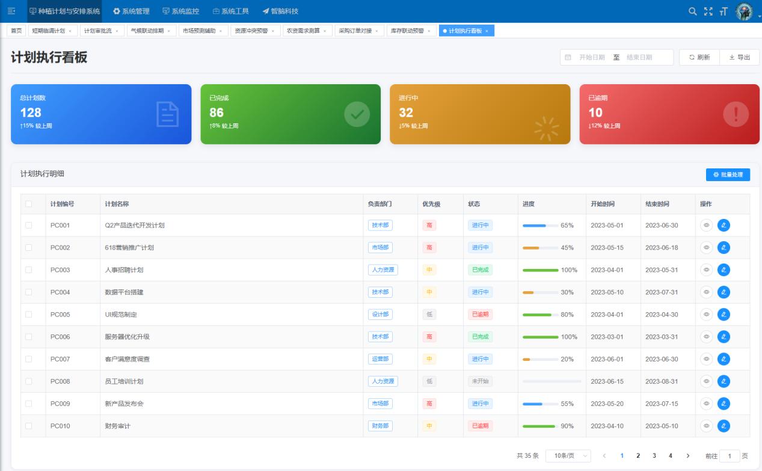Open the 采购订单对接 tab

[355, 31]
